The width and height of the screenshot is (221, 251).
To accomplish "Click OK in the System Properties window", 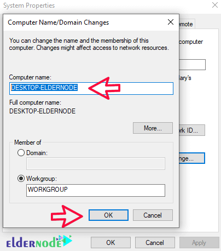I will coord(111,243).
